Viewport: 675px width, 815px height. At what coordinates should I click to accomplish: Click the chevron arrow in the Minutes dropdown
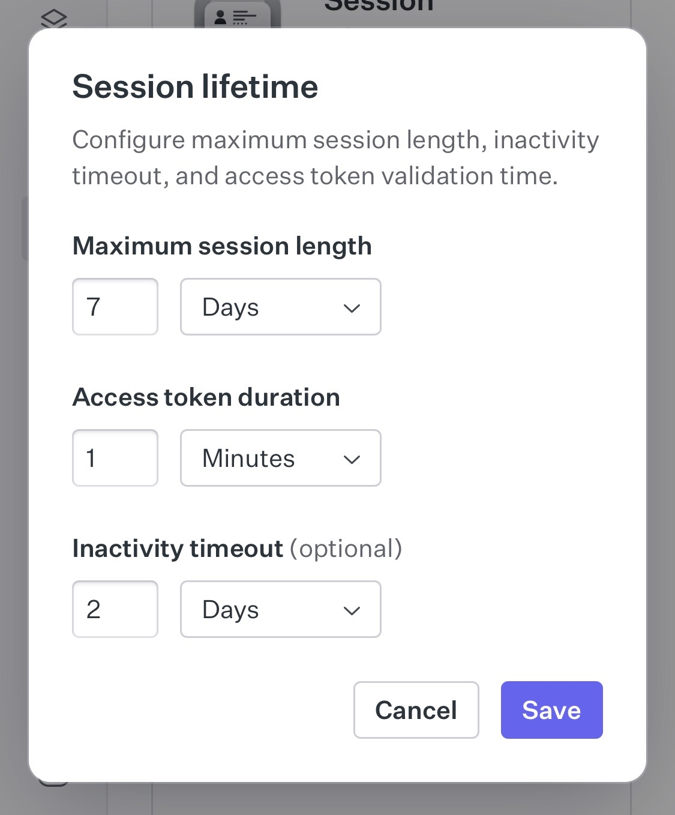(x=352, y=460)
